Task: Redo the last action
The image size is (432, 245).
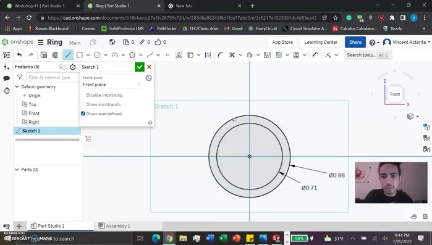Action: [x=31, y=55]
